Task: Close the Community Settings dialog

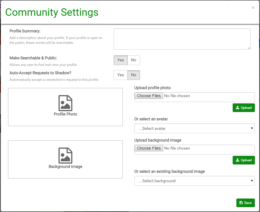Action: click(253, 8)
